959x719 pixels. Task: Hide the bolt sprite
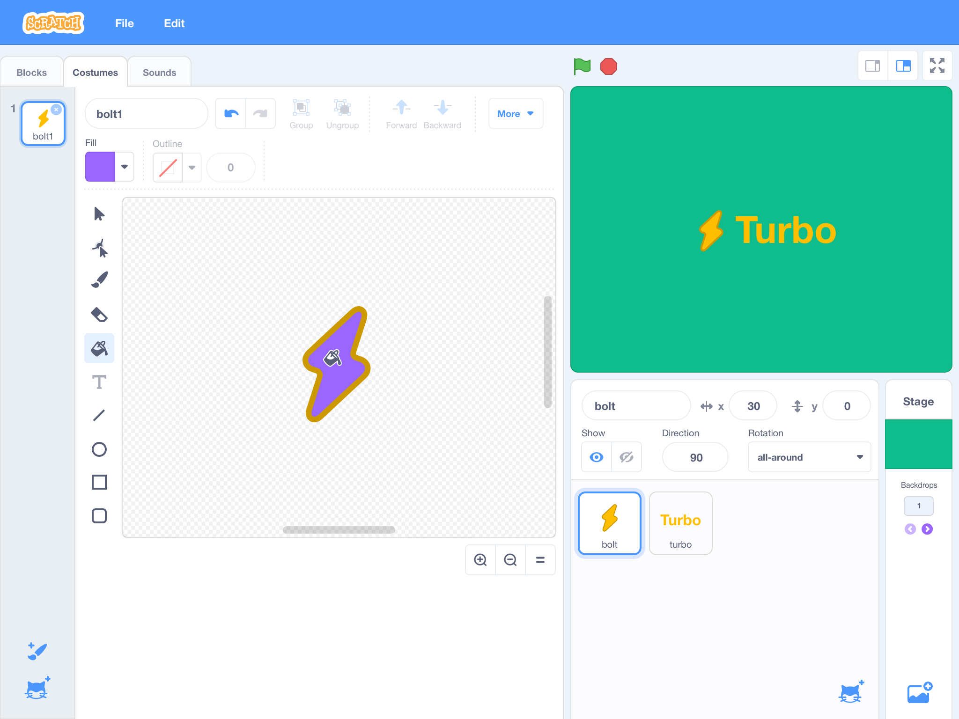click(x=626, y=457)
